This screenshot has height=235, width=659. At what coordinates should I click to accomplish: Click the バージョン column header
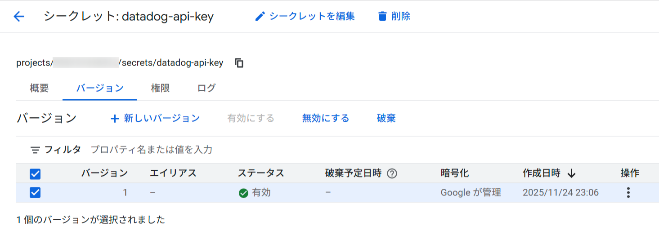coord(104,173)
